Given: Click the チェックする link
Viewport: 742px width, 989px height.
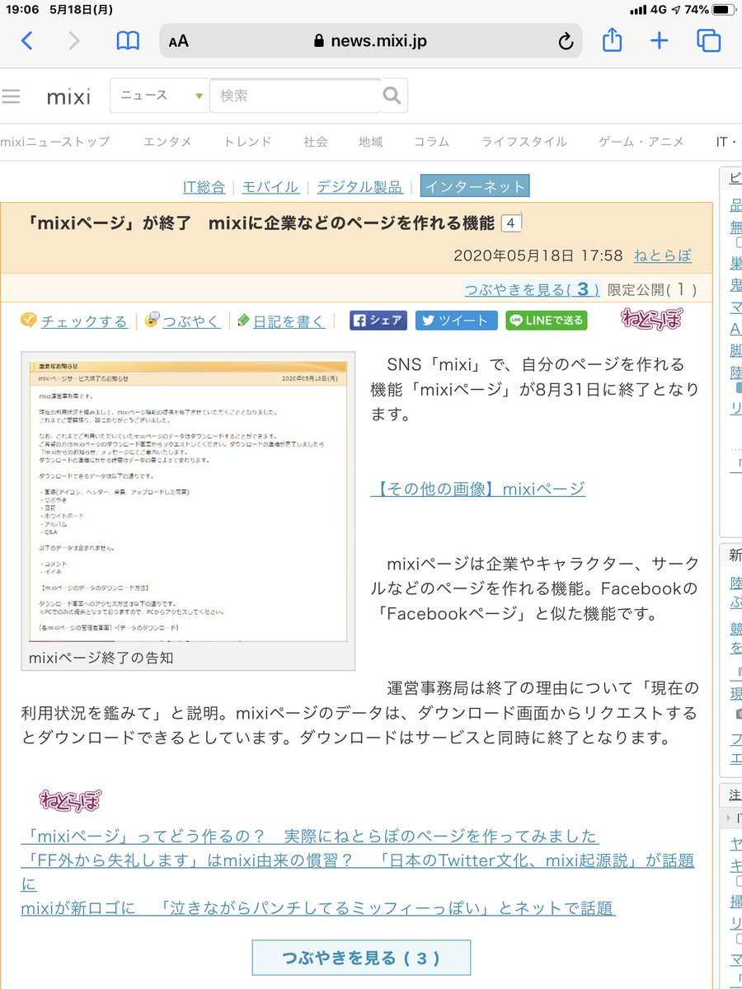Looking at the screenshot, I should click(x=84, y=321).
